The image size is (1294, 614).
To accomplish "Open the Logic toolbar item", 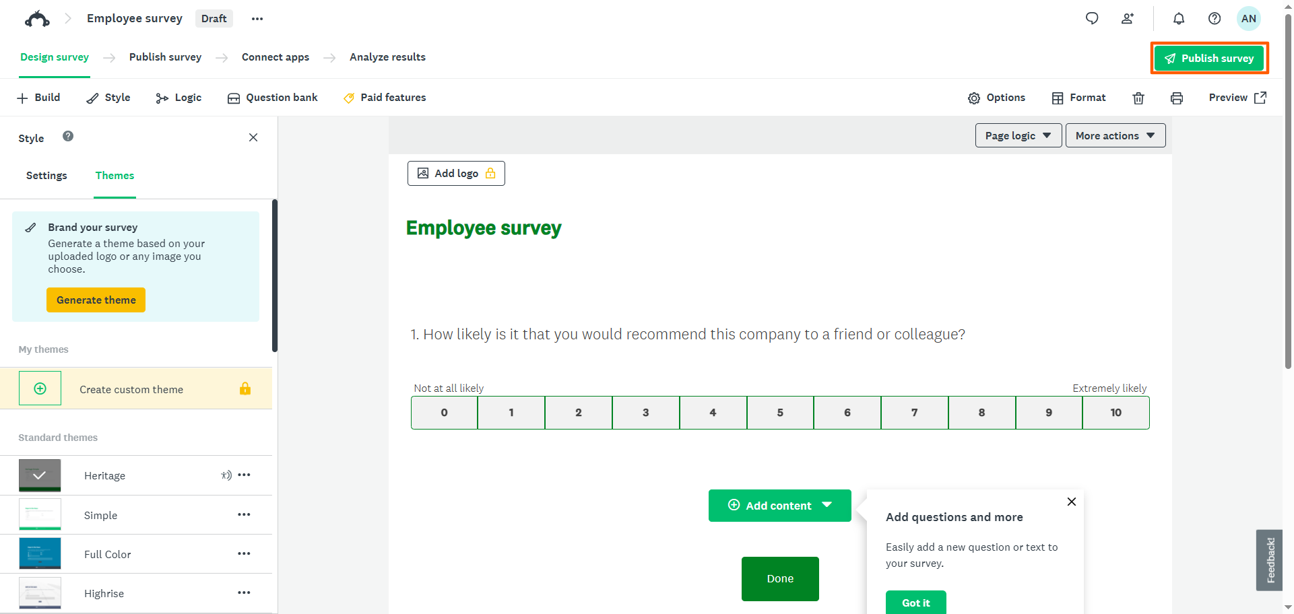I will [x=179, y=98].
